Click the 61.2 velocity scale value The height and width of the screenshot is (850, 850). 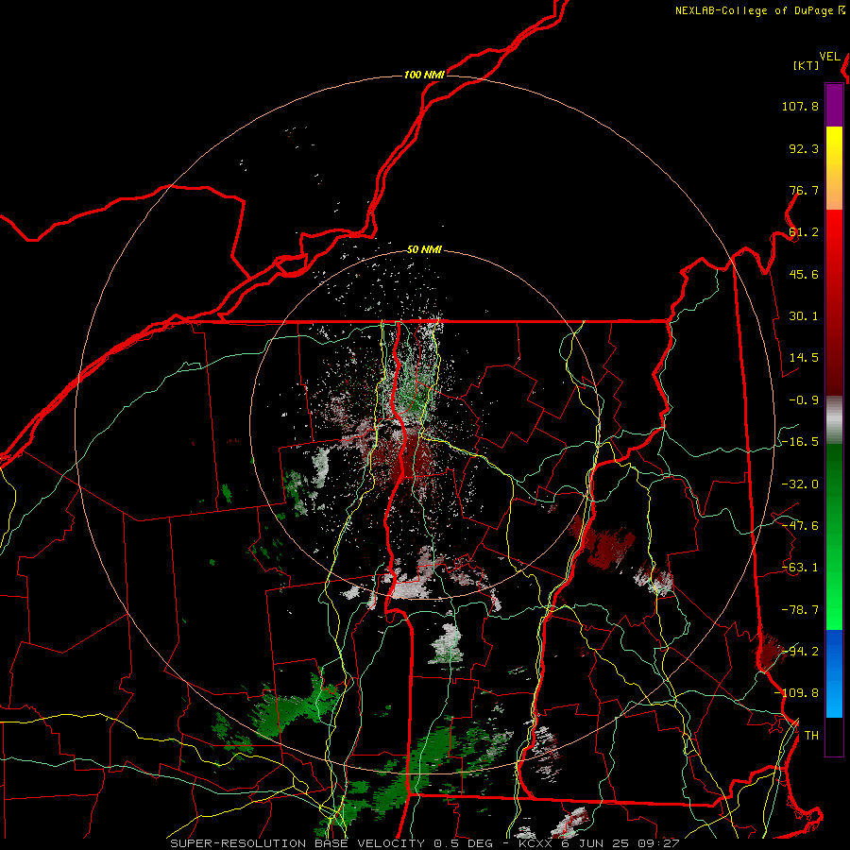804,232
